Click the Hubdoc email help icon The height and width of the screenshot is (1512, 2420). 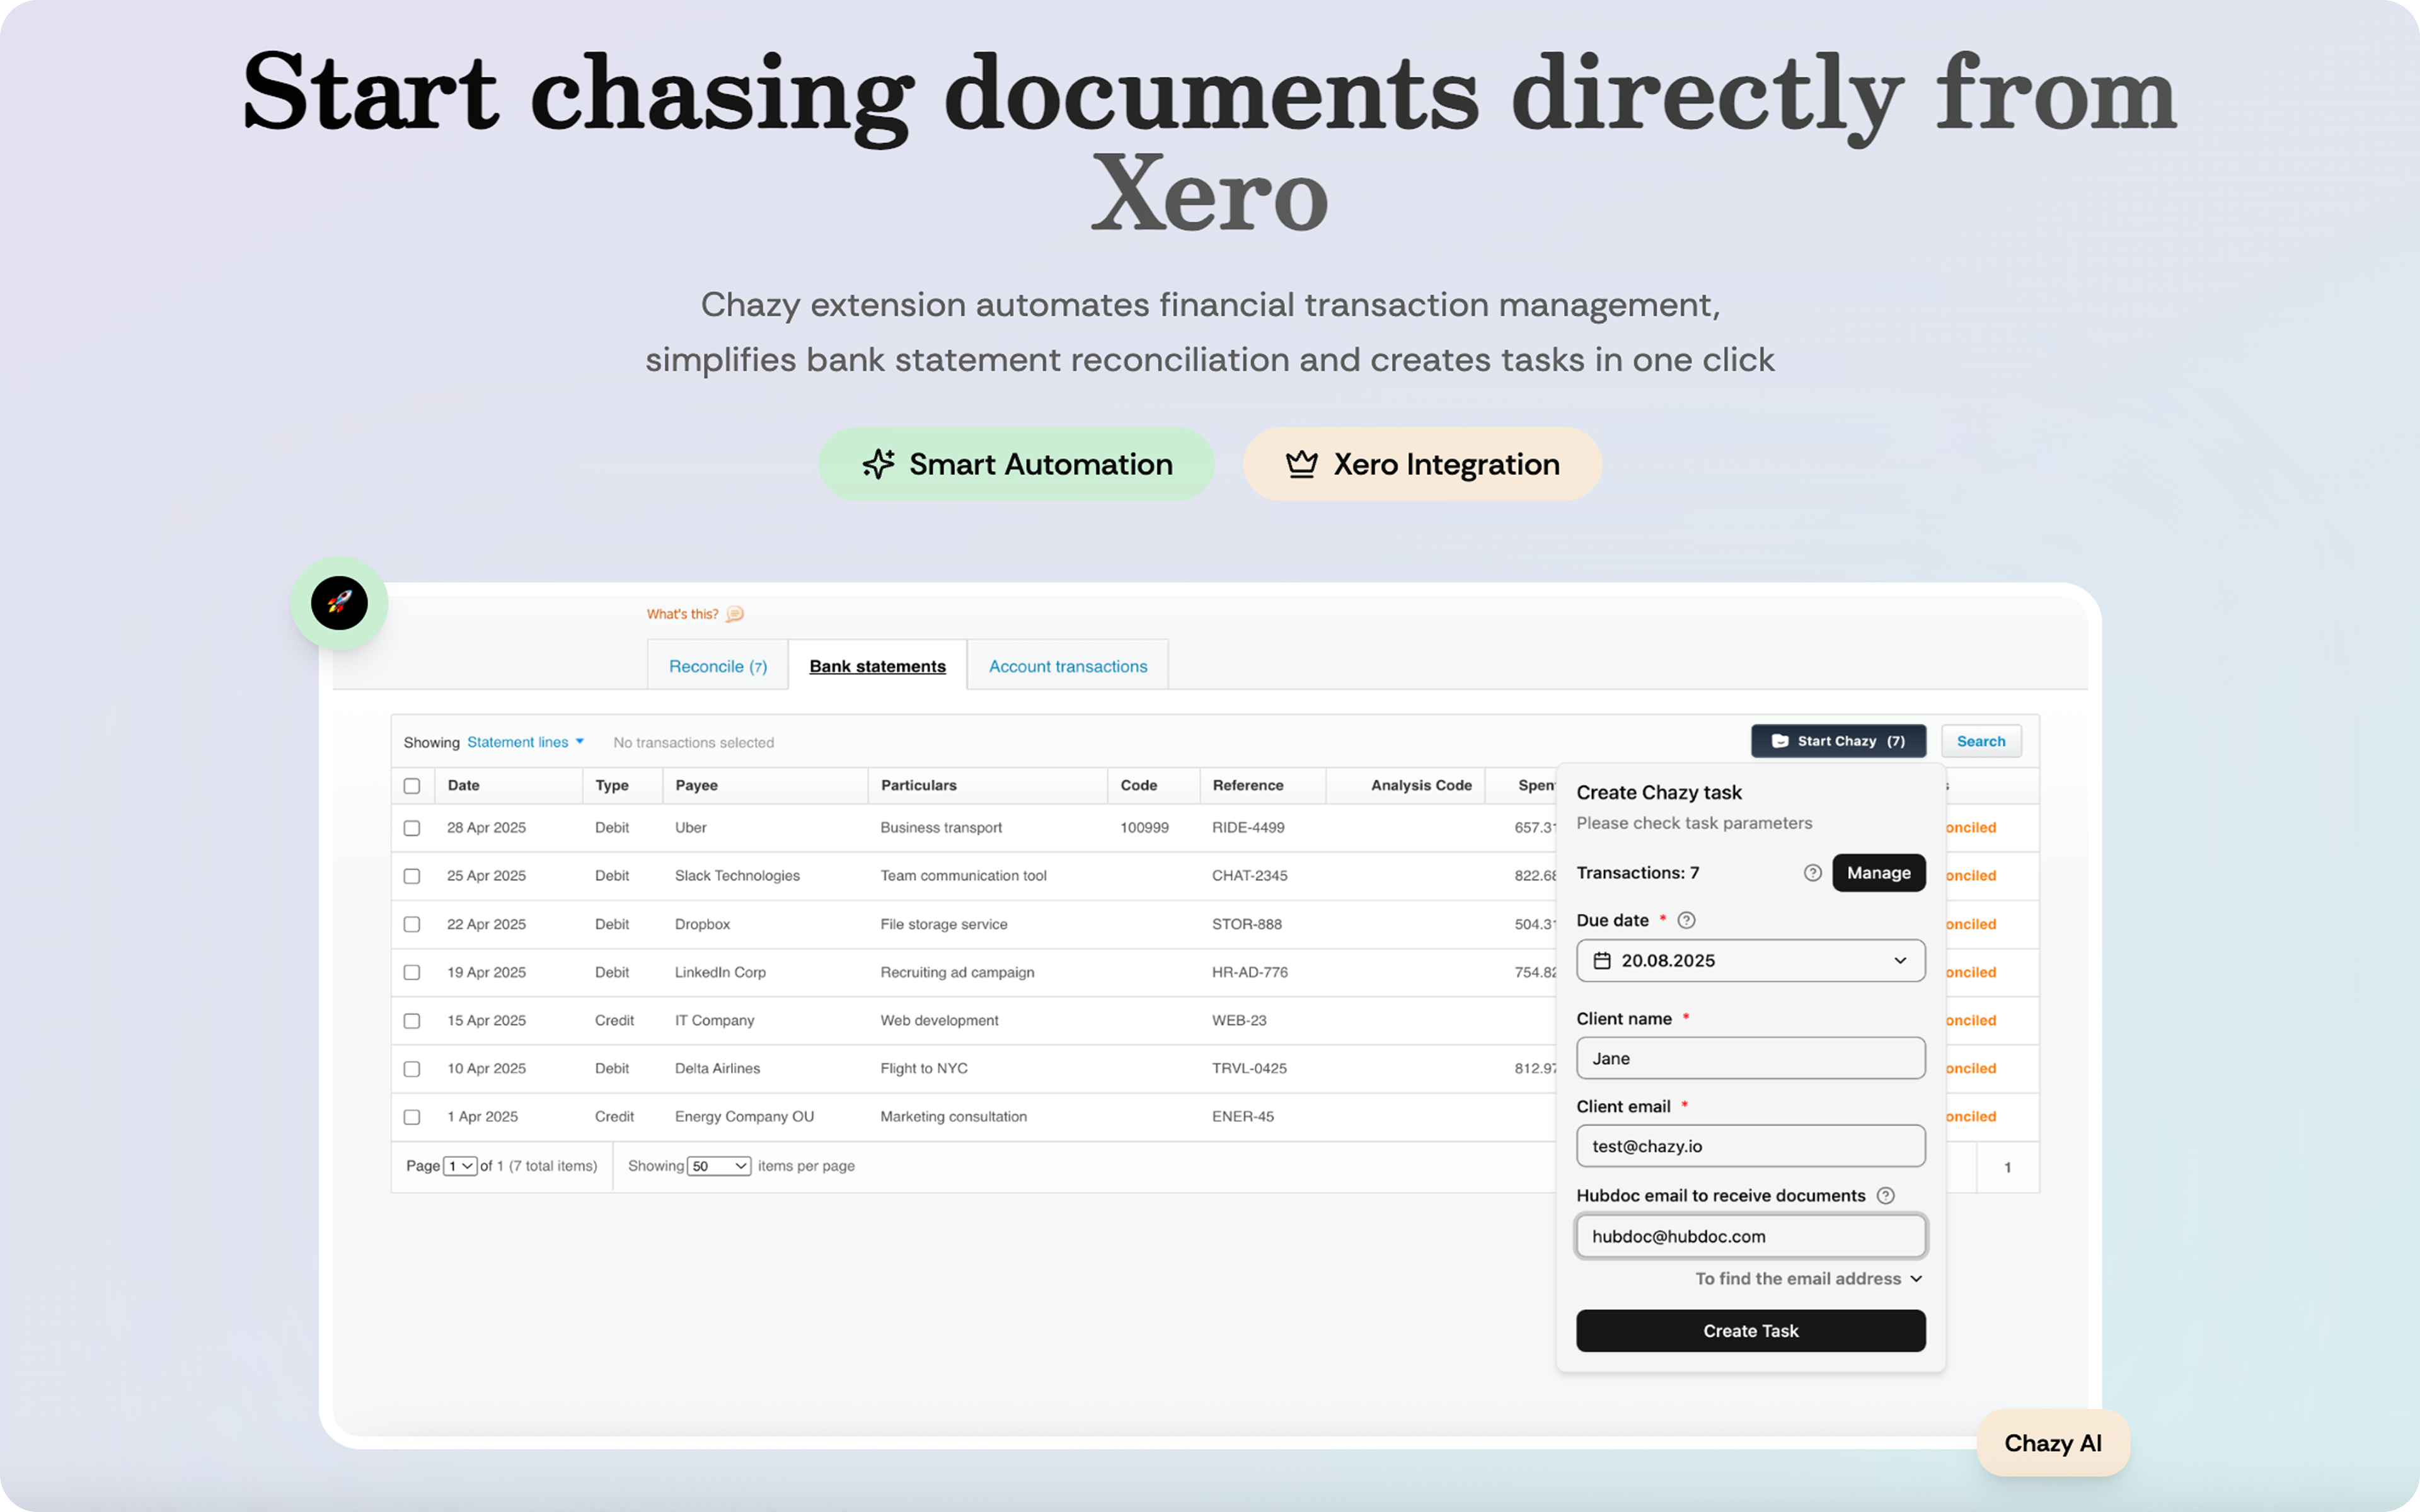(x=1885, y=1195)
